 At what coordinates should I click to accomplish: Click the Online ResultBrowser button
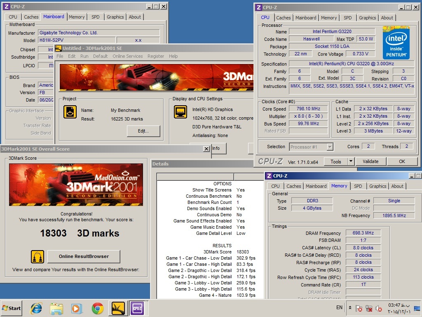click(x=84, y=256)
